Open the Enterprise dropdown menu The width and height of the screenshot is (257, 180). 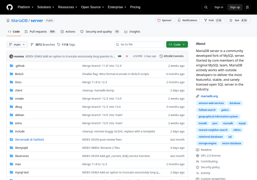point(117,7)
